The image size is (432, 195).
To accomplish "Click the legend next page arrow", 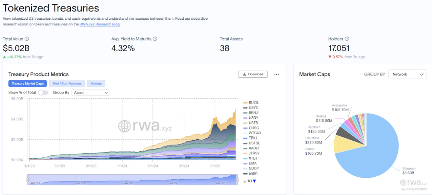I will [x=254, y=181].
